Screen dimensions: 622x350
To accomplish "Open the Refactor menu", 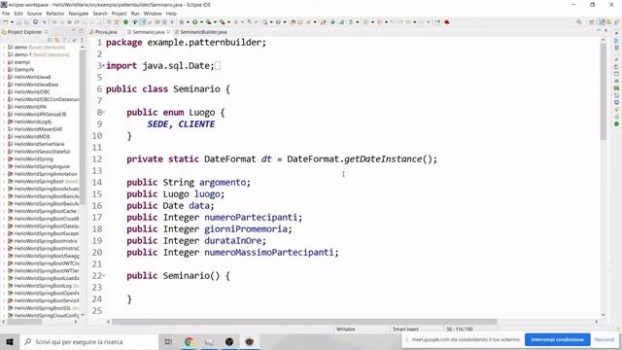I will [55, 14].
